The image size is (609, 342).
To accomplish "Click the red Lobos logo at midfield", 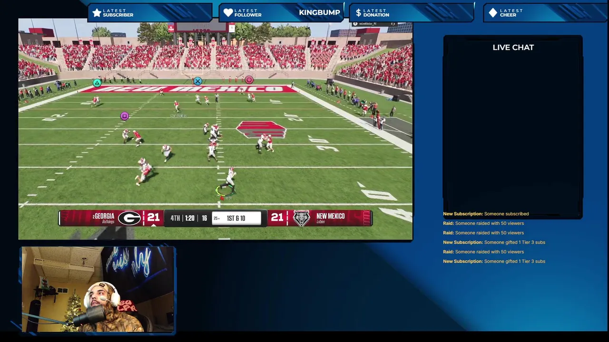I will pyautogui.click(x=261, y=129).
